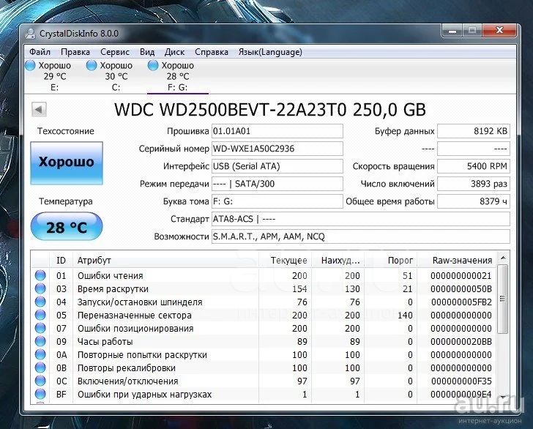Image resolution: width=533 pixels, height=429 pixels.
Task: Click the ID column header
Action: [61, 261]
